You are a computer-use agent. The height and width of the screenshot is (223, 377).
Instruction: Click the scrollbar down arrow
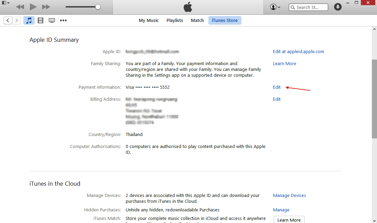point(374,221)
